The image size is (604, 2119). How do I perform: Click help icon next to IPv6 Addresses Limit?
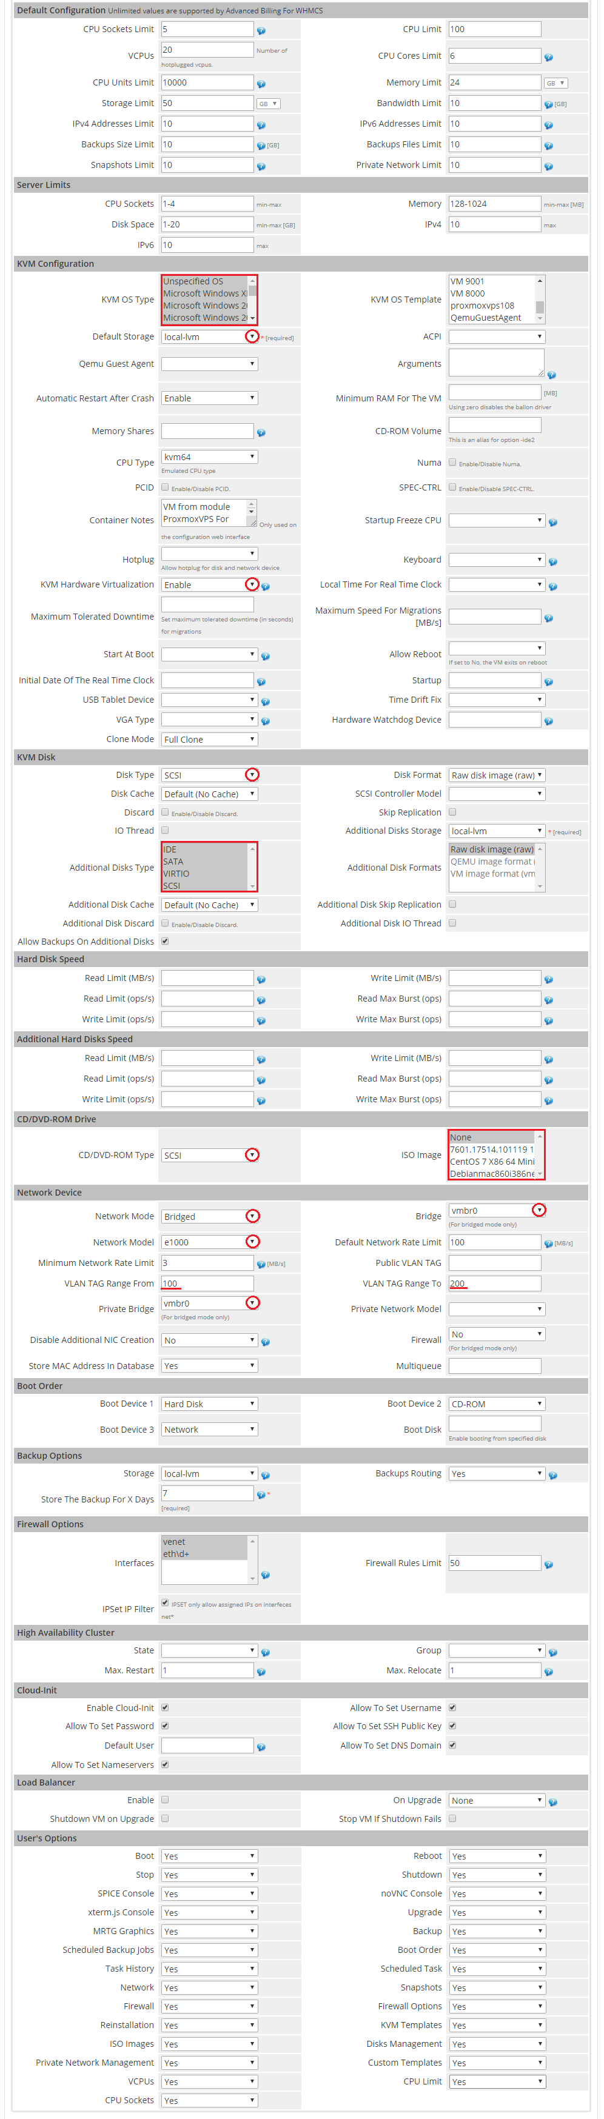(548, 125)
